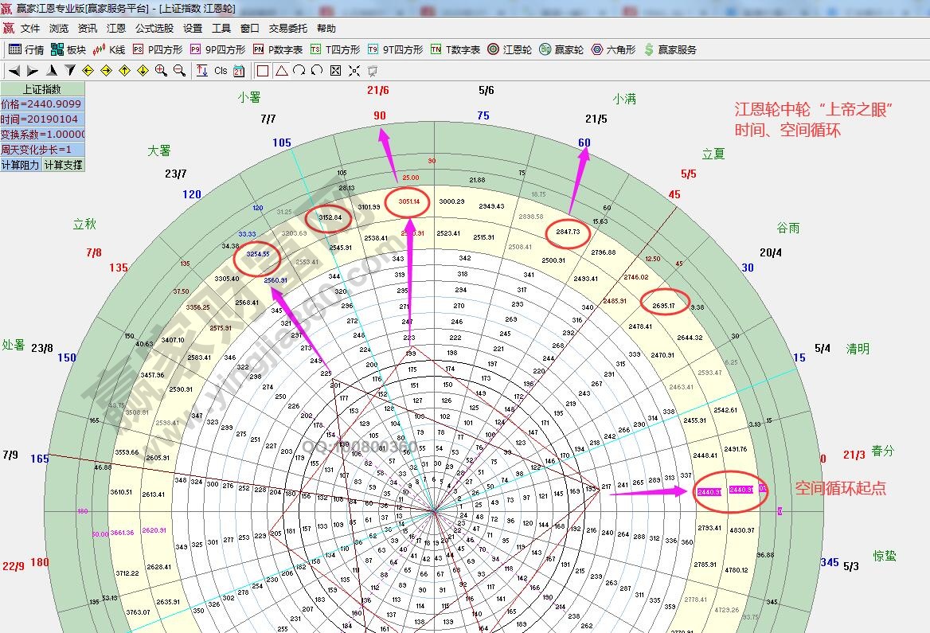The image size is (930, 633).
Task: Open the 赢家轮 wheel tool
Action: (x=561, y=49)
